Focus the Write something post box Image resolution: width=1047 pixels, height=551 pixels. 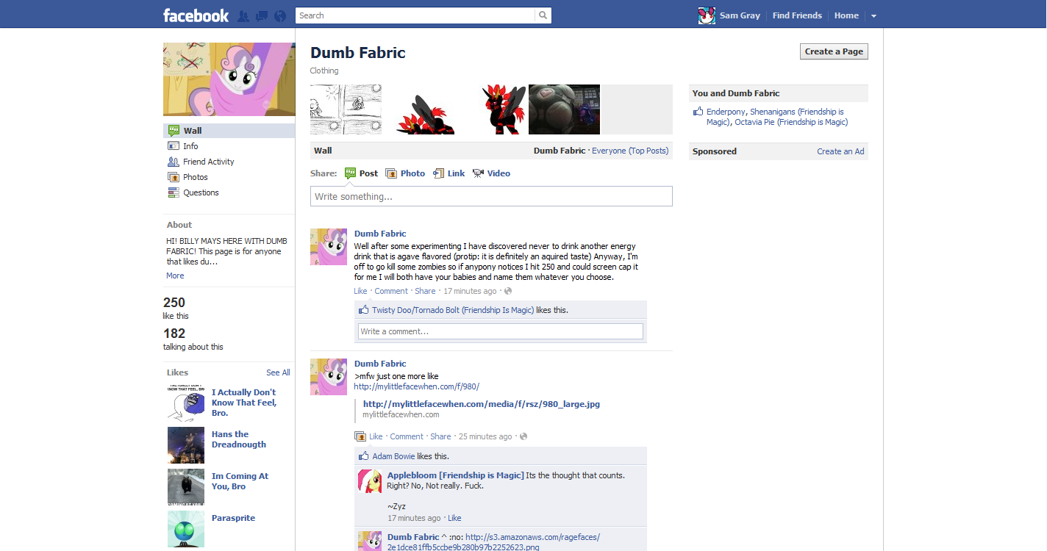[x=491, y=196]
